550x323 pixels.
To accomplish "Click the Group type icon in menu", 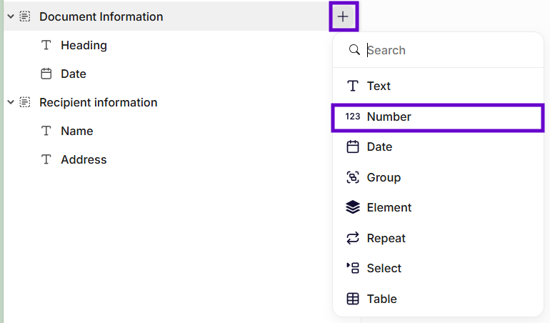I will [x=353, y=177].
